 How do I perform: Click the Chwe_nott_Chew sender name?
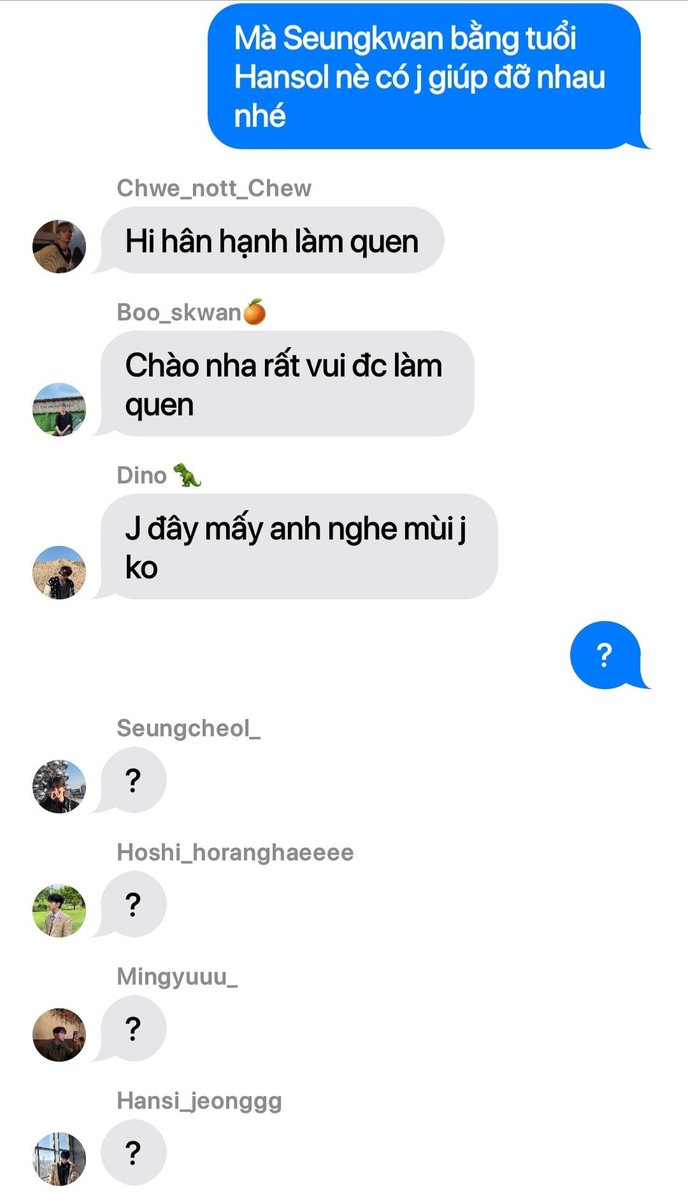(214, 189)
